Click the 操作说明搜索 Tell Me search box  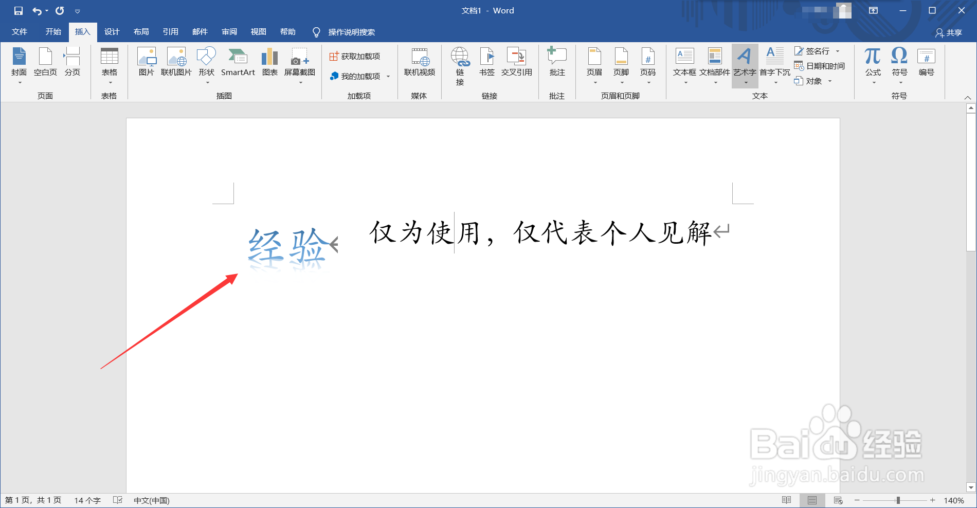(x=343, y=32)
